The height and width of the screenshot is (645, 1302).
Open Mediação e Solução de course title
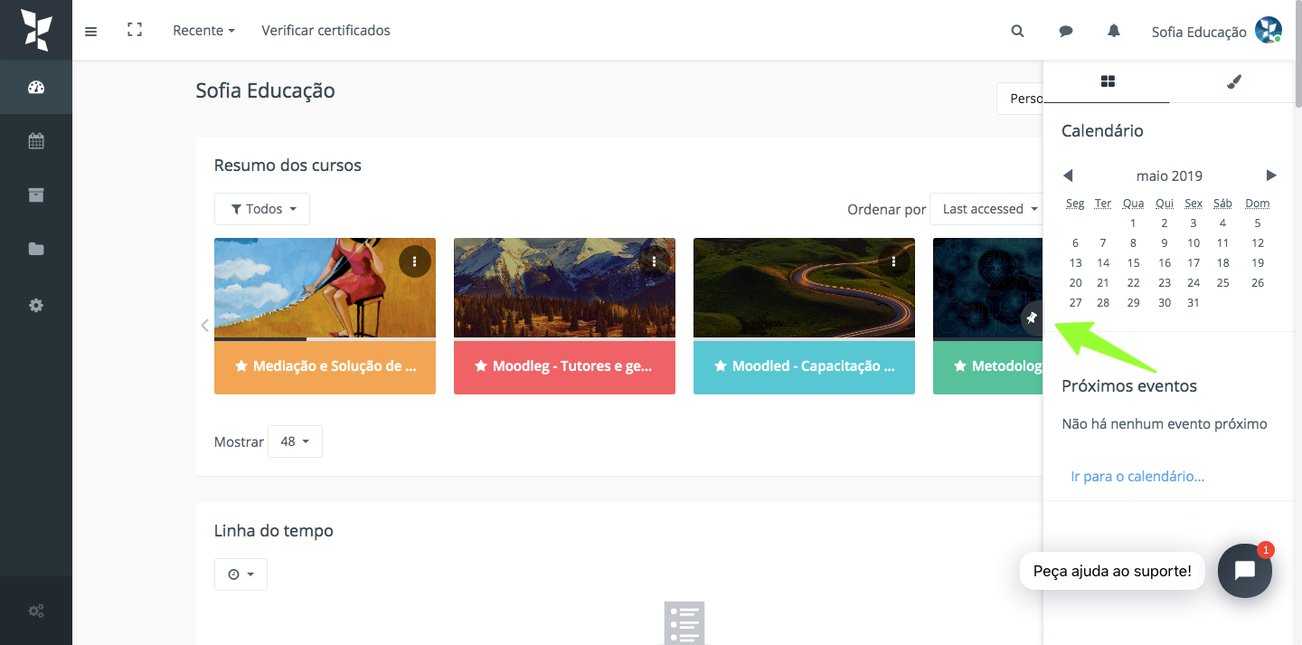(335, 366)
